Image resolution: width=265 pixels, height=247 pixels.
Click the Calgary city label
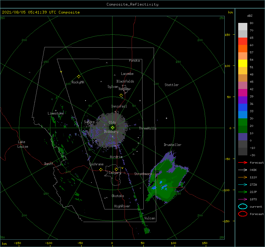[x=115, y=173]
